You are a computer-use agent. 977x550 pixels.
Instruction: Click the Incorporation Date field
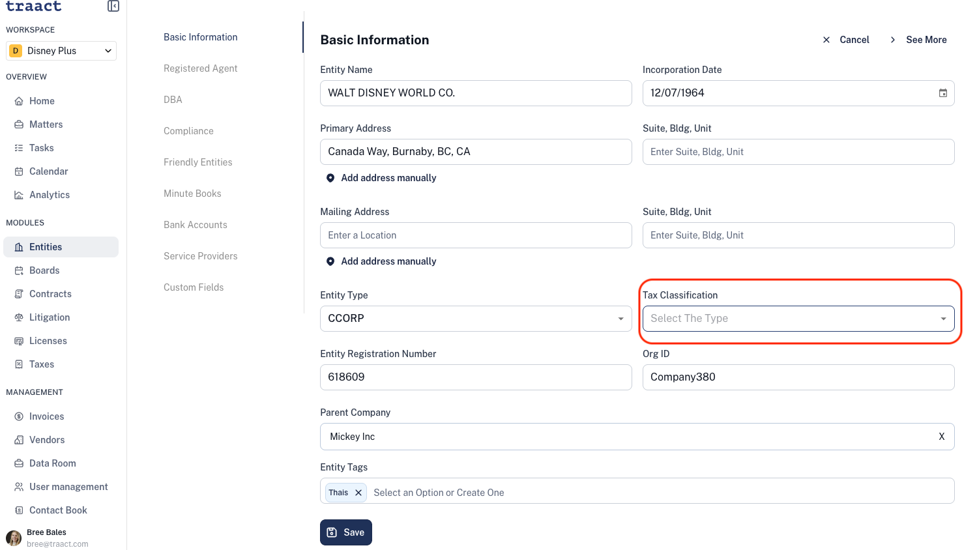(798, 93)
